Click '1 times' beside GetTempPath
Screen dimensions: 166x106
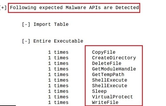point(58,75)
